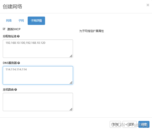Cancel the dialog with 取消 button

click(115, 124)
